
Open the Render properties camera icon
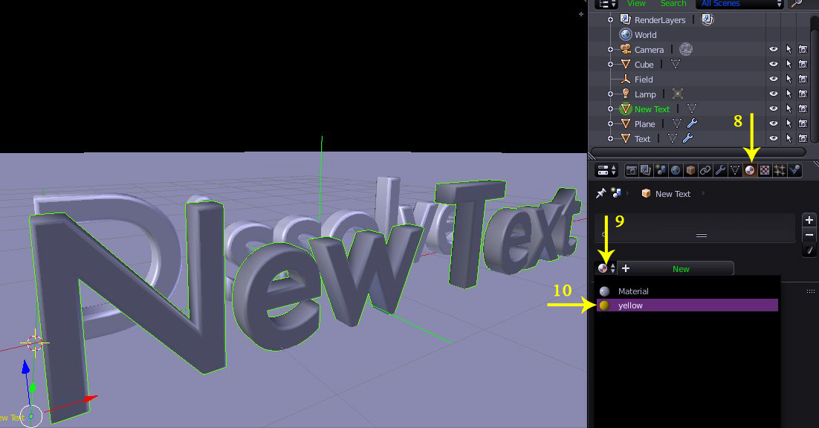pyautogui.click(x=632, y=169)
